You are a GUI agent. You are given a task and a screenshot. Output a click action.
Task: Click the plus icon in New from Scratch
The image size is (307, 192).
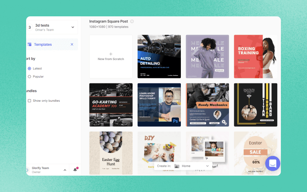[111, 54]
